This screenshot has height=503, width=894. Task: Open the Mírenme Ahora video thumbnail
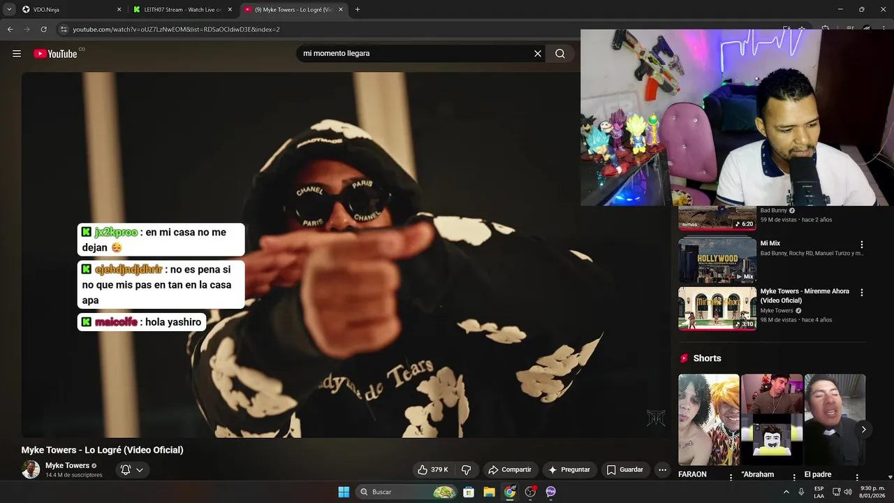[717, 308]
